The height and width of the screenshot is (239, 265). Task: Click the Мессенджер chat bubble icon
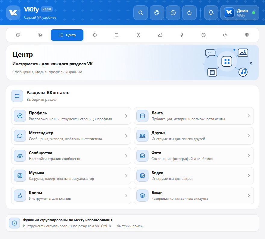click(20, 136)
